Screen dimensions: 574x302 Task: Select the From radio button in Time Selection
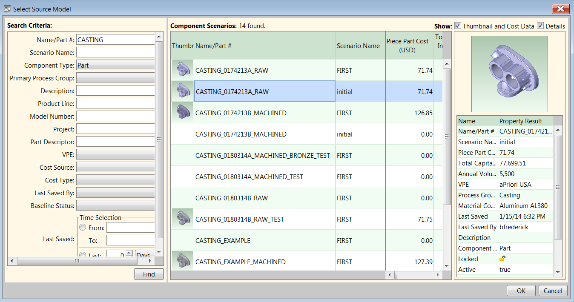click(83, 228)
